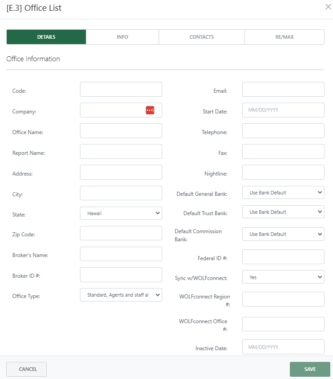Select the DETAILS tab
Screen dimensions: 333x379
46,36
